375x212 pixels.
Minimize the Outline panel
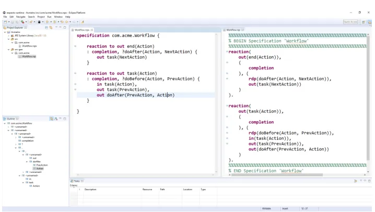(60, 119)
